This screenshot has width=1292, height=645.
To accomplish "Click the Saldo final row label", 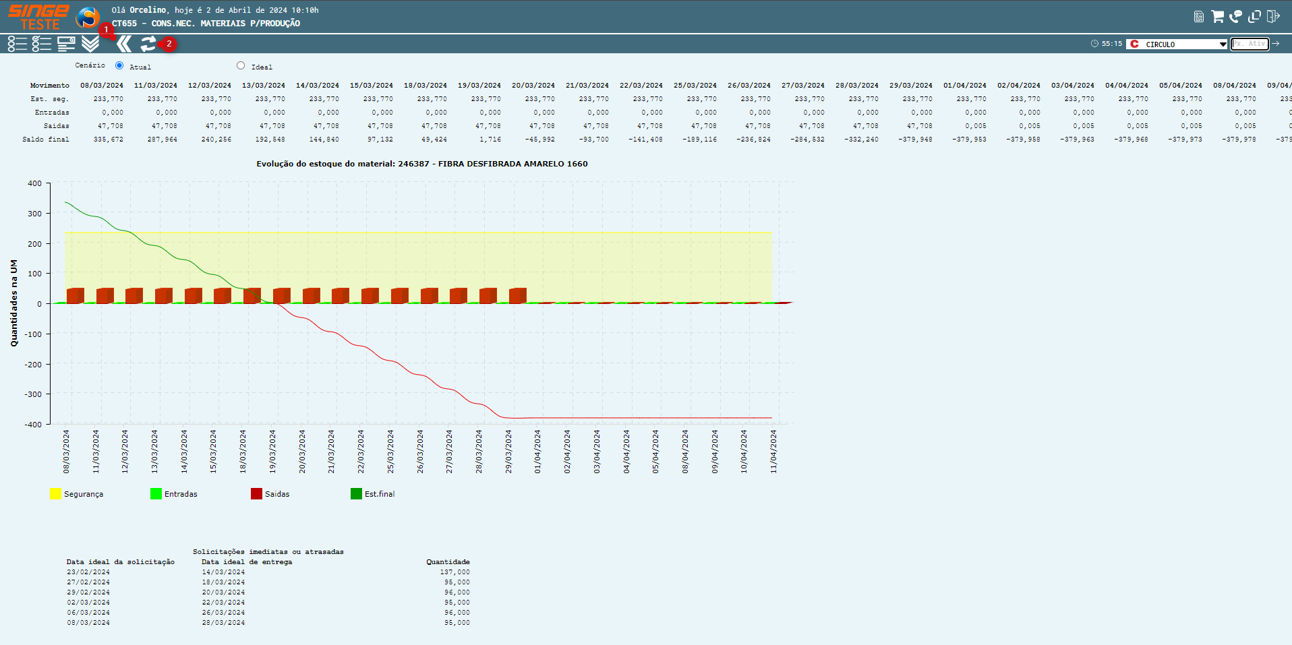I will tap(46, 140).
